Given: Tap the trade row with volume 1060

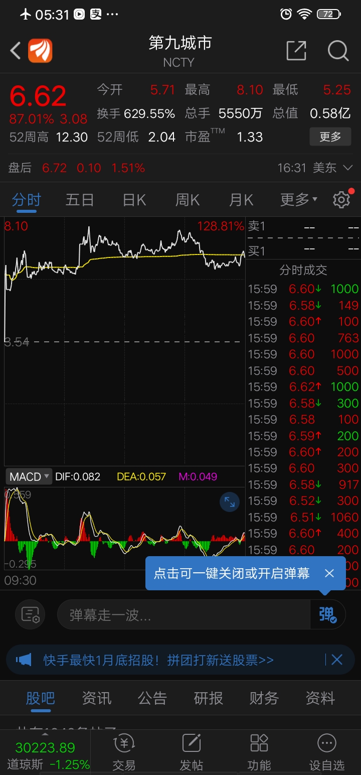Looking at the screenshot, I should pos(303,517).
